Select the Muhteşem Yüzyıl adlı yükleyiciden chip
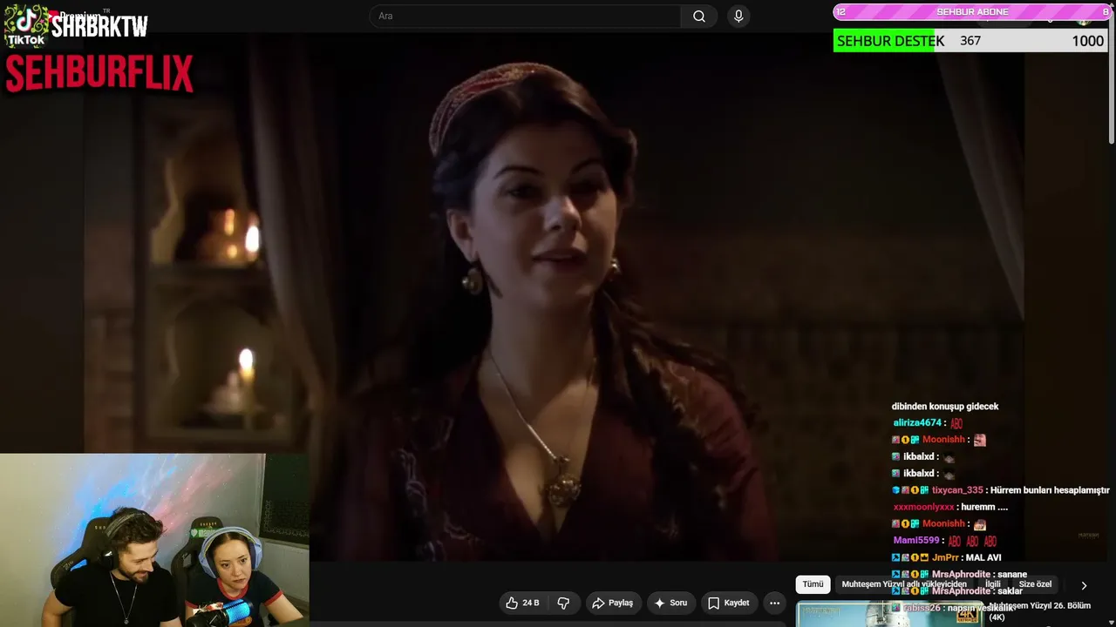 point(904,584)
